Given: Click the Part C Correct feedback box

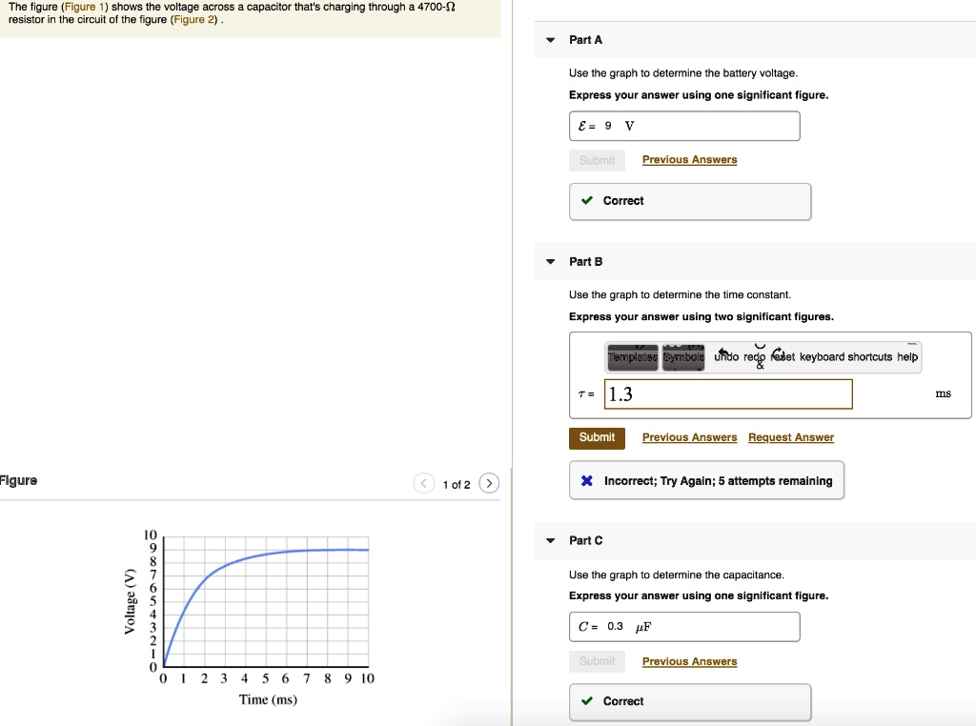Looking at the screenshot, I should coord(690,702).
